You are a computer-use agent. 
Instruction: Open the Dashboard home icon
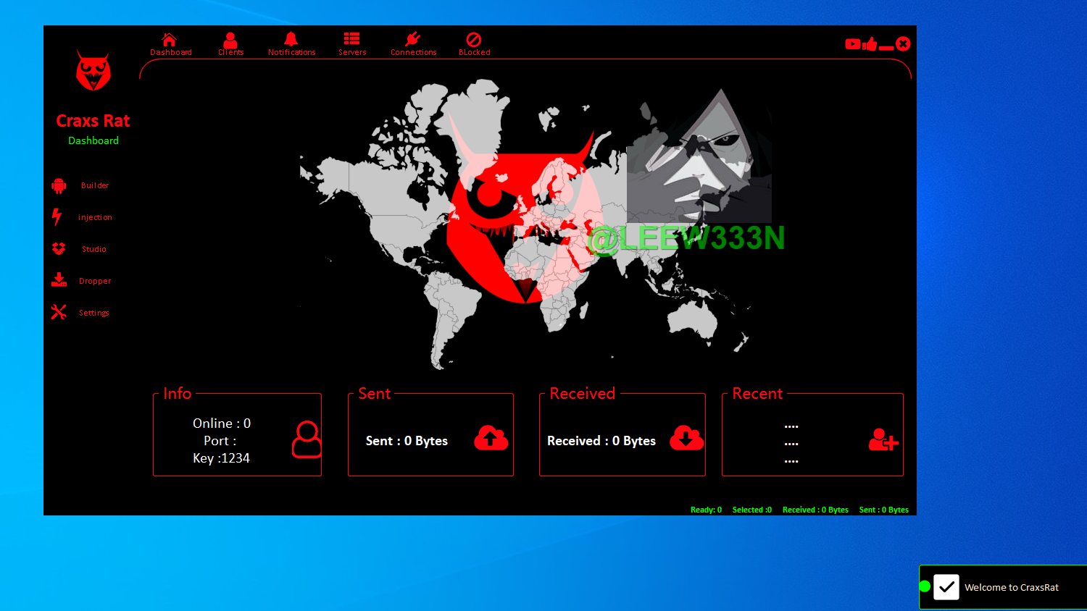pos(170,40)
